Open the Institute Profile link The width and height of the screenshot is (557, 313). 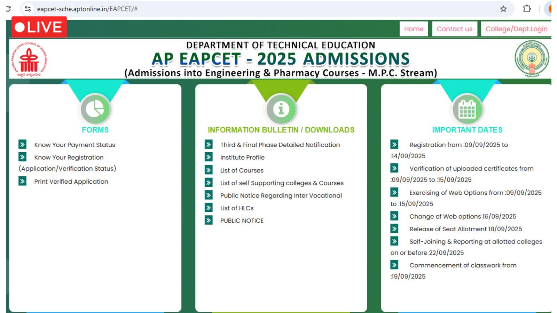click(242, 158)
